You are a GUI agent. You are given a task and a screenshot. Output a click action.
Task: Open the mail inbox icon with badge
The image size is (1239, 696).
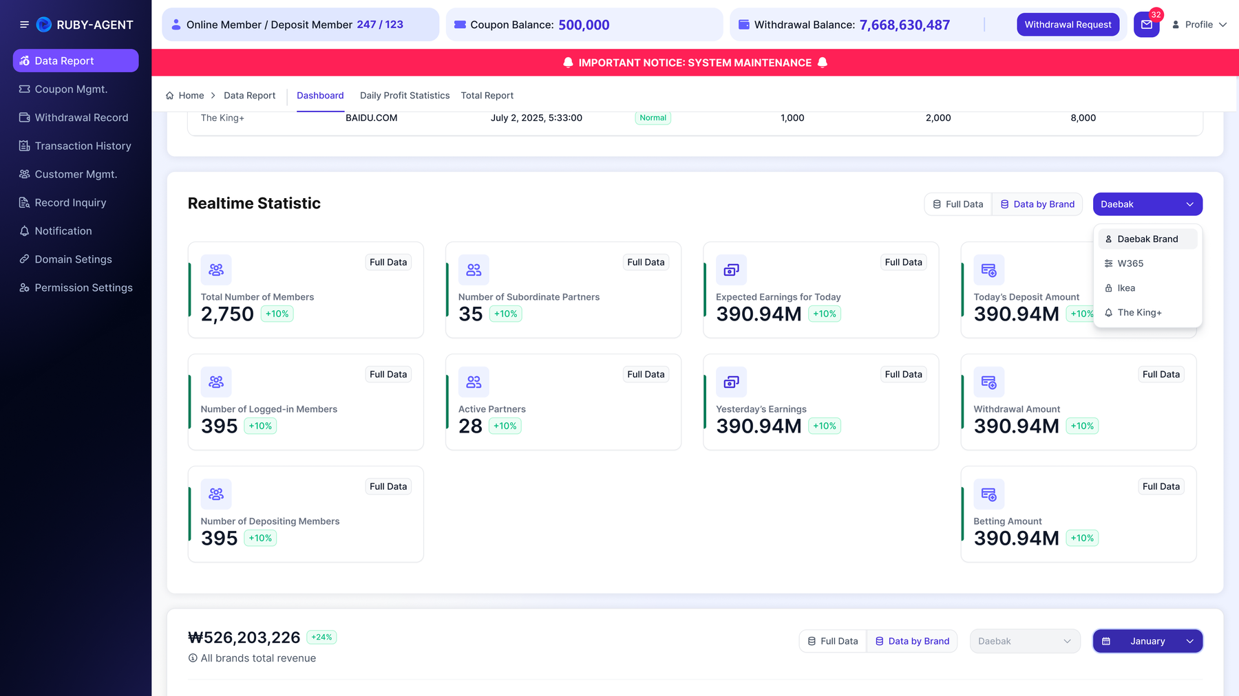pos(1147,25)
